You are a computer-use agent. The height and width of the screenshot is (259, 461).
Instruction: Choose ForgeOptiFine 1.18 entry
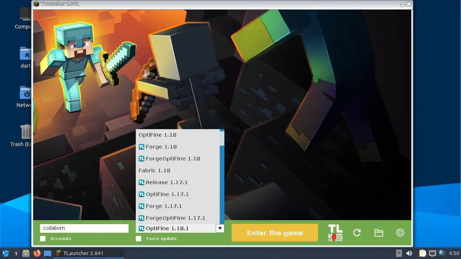pos(178,159)
